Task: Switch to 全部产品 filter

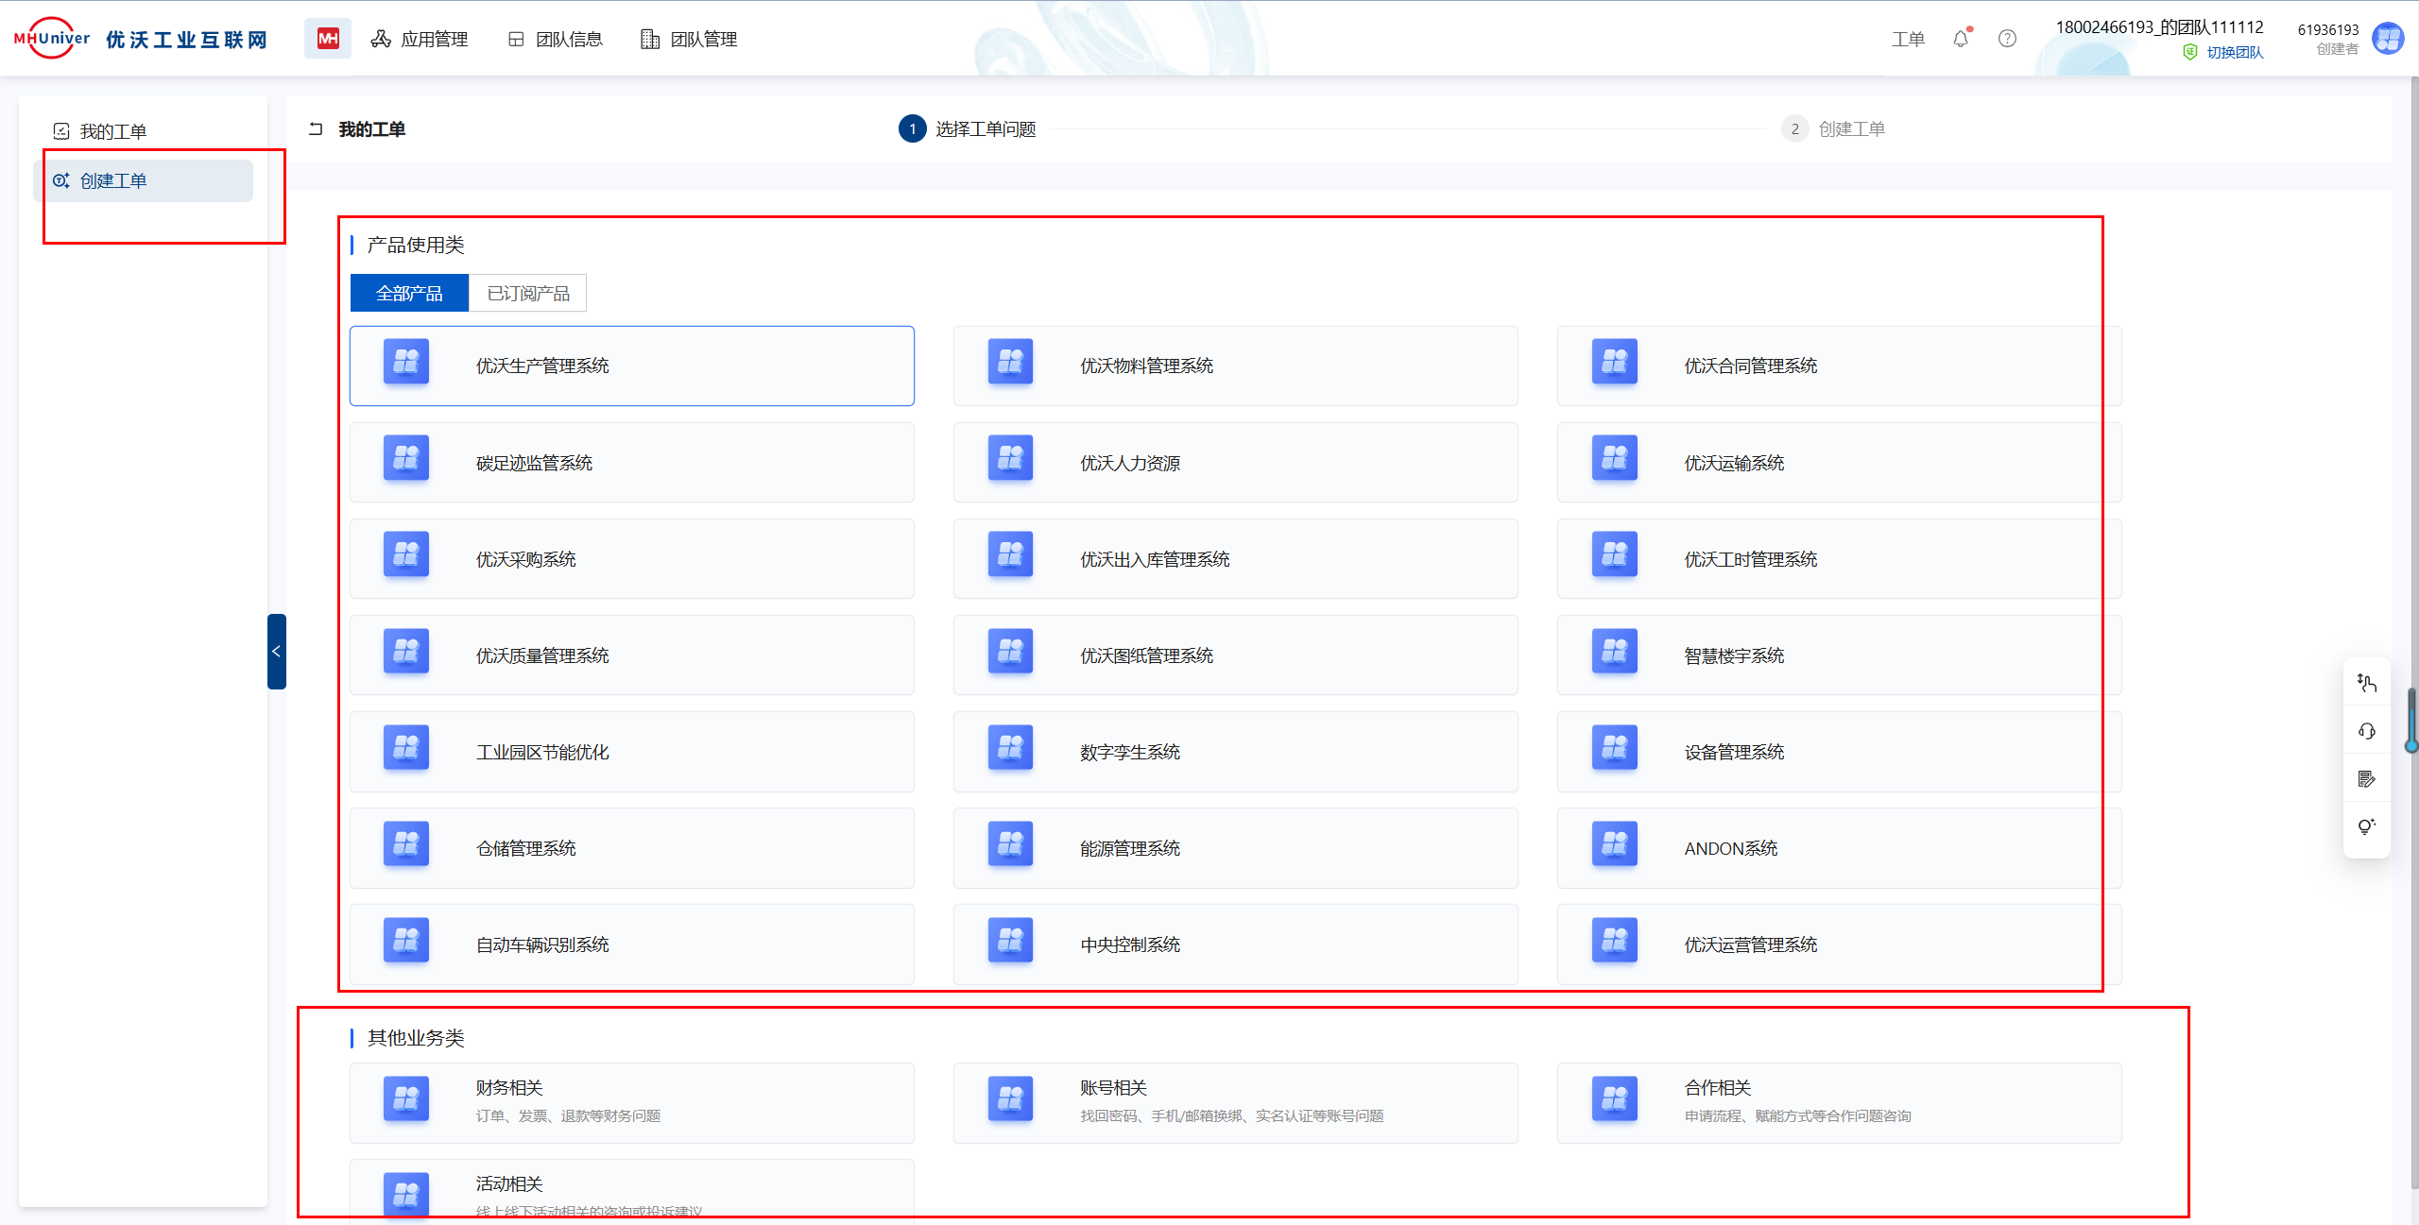Action: (x=409, y=294)
